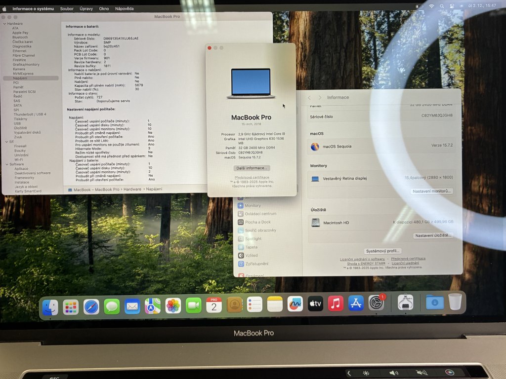The width and height of the screenshot is (506, 379).
Task: Open Předpisová certifikace link in About window
Action: 252,177
